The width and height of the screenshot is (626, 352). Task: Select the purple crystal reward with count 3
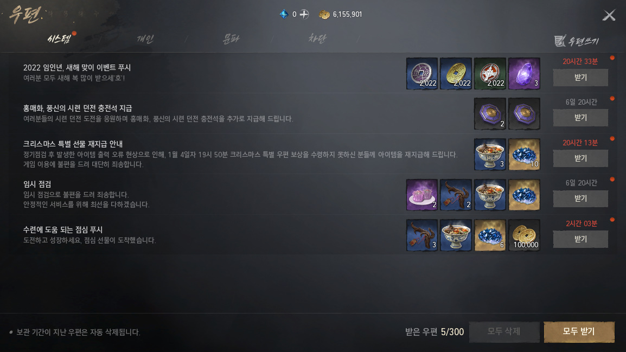coord(524,73)
